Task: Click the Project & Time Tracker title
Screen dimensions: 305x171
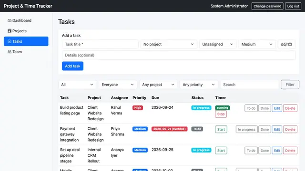Action: [28, 6]
